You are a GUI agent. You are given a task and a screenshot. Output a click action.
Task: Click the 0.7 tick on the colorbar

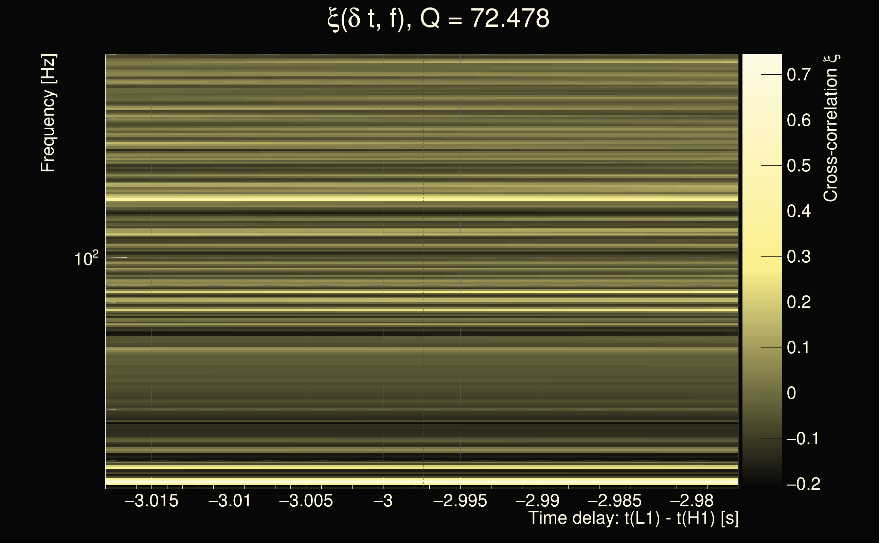(799, 75)
